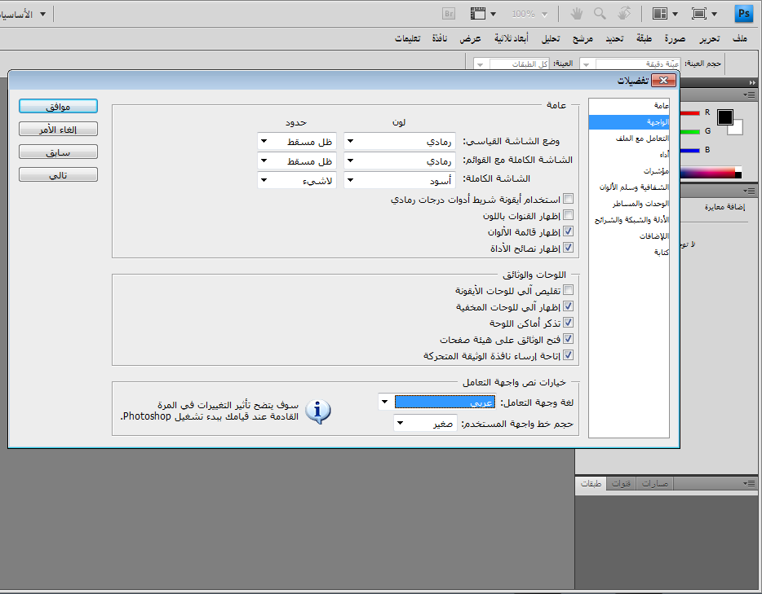Screen dimensions: 762x594
Task: Open color dropdown for 'الشاشة الكاملة مع القوائم'
Action: point(400,161)
